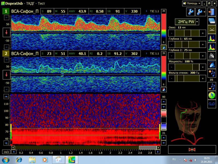Click the horizontal timeline scrollbar thumb
Image resolution: width=218 pixels, height=164 pixels.
coord(148,148)
